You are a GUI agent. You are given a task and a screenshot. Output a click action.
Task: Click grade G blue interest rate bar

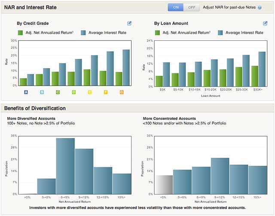click(126, 68)
